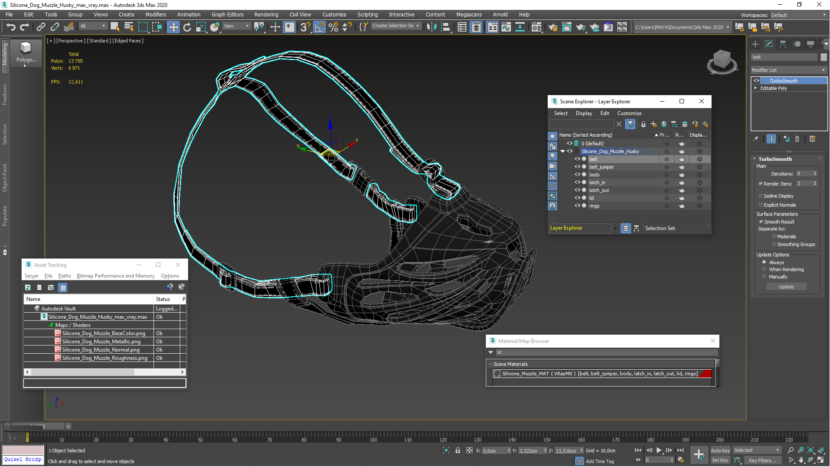
Task: Open the Graph Editors menu
Action: pos(227,14)
